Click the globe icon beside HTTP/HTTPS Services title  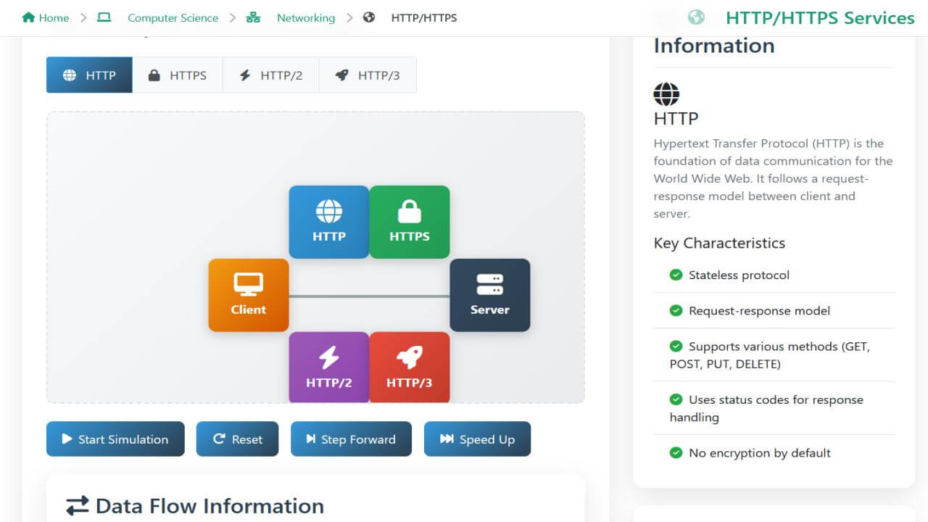pyautogui.click(x=696, y=17)
